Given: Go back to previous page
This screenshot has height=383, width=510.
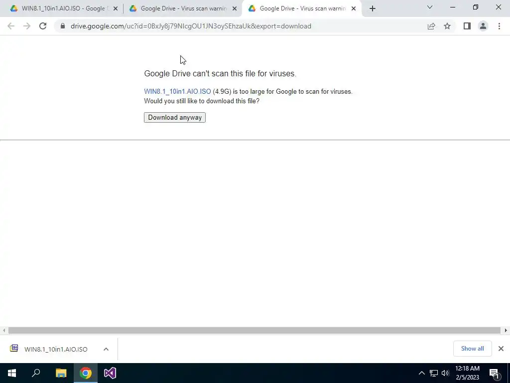Looking at the screenshot, I should pyautogui.click(x=11, y=26).
